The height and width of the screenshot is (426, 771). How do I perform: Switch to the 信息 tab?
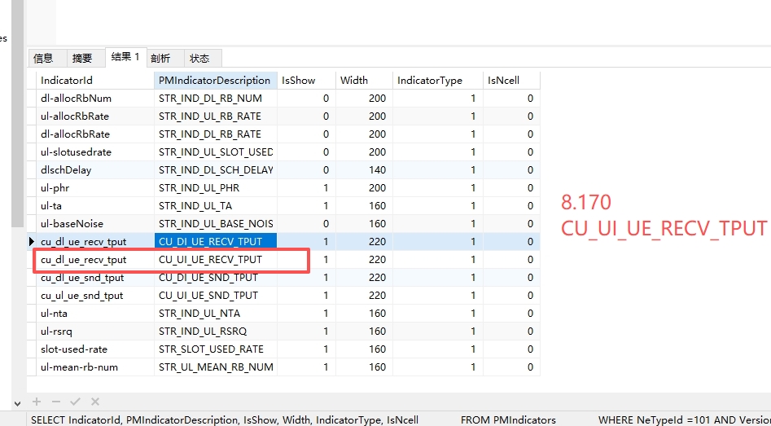point(43,58)
